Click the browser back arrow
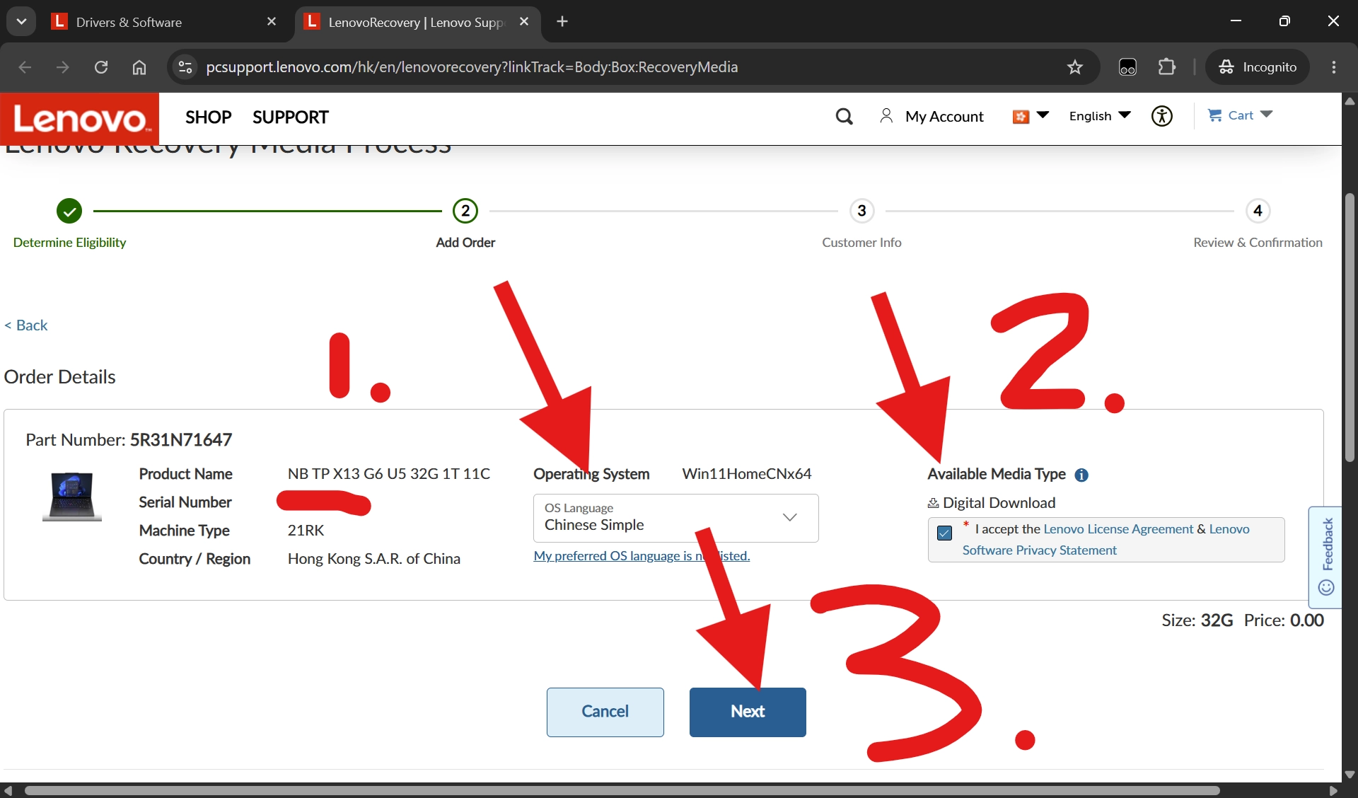 25,67
